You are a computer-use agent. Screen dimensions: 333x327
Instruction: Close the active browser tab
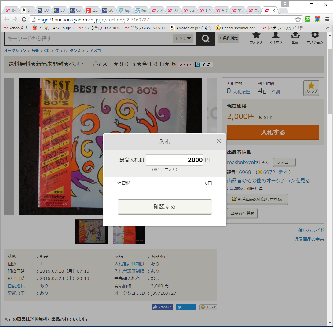pos(274,10)
